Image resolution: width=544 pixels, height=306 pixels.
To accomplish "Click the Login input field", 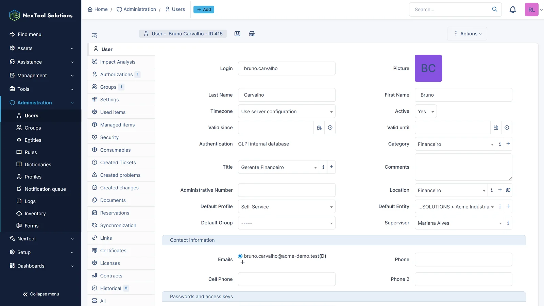I will coord(287,68).
